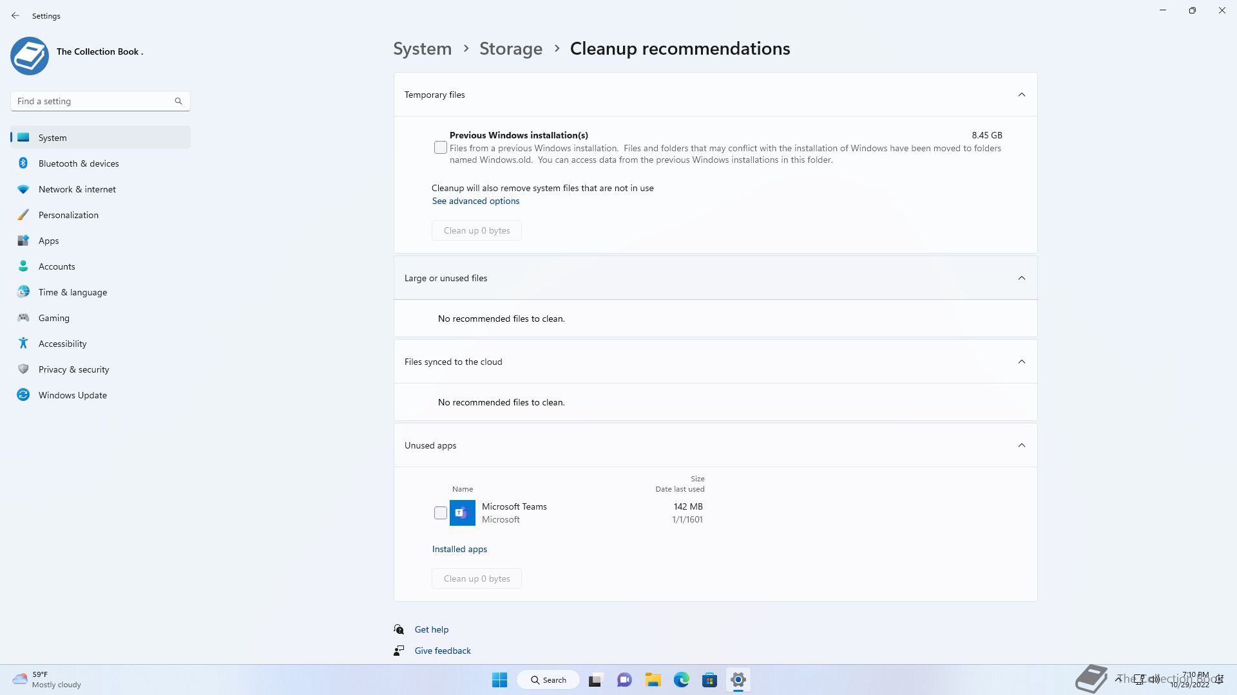This screenshot has height=695, width=1237.
Task: Click See advanced options link
Action: (475, 201)
